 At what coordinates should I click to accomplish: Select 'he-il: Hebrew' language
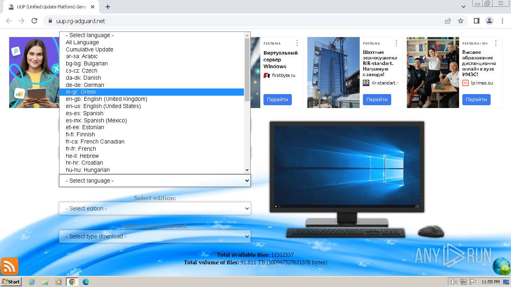(152, 156)
